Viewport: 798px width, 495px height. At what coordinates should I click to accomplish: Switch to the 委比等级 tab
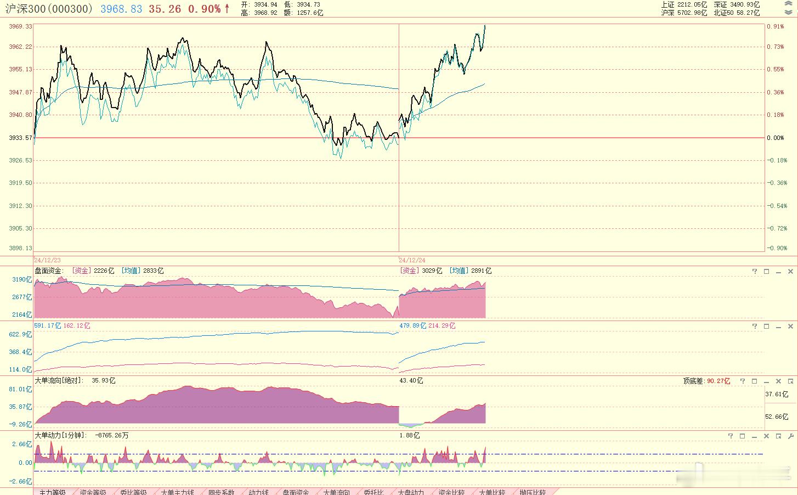pyautogui.click(x=133, y=492)
